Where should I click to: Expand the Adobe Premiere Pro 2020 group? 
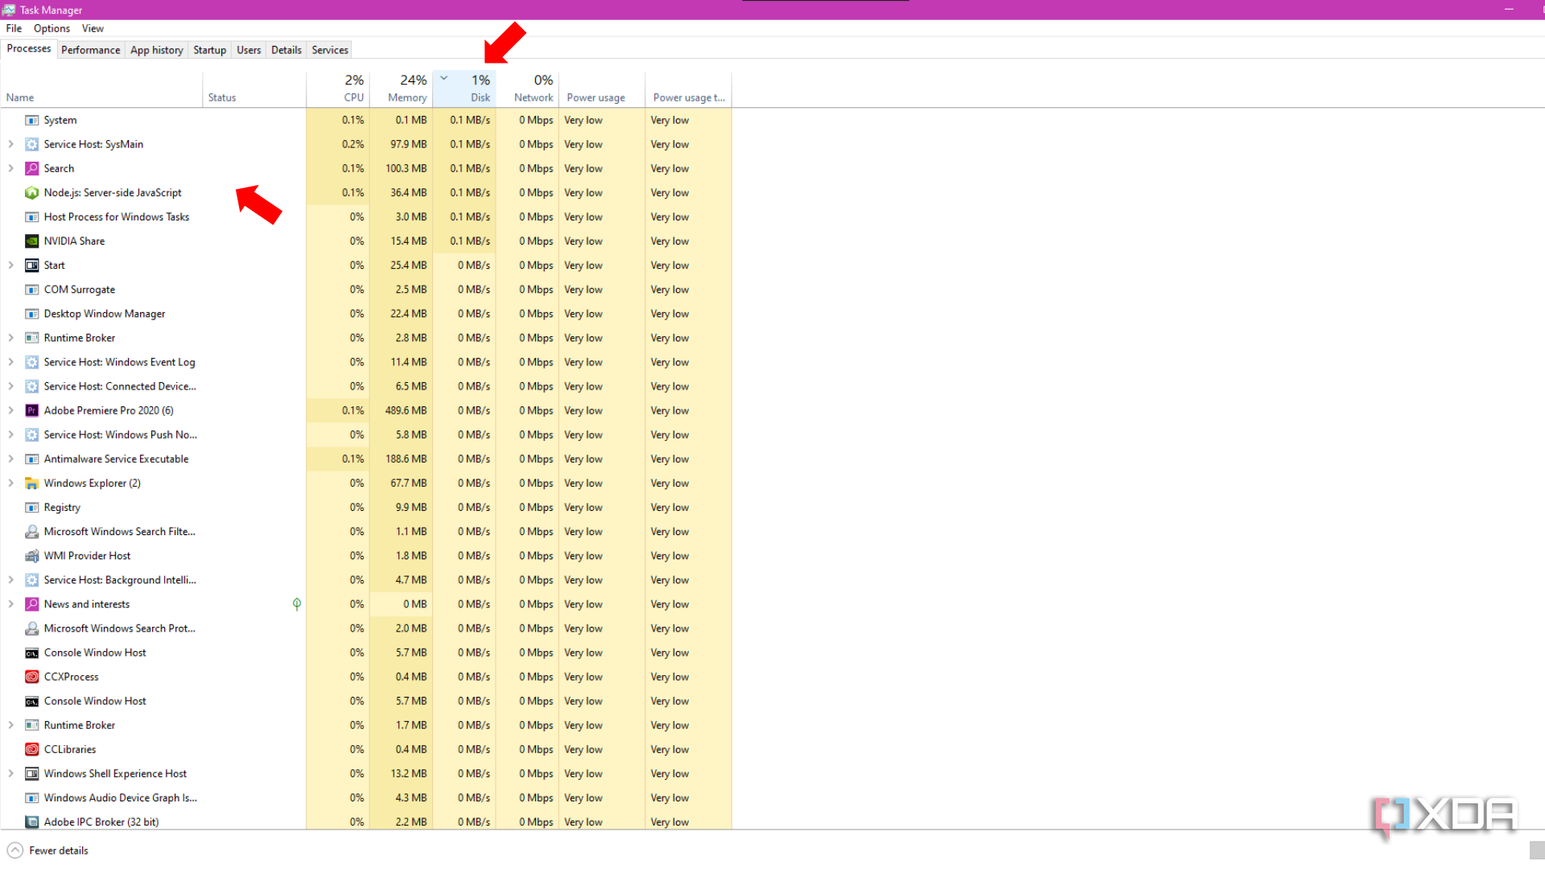tap(10, 410)
